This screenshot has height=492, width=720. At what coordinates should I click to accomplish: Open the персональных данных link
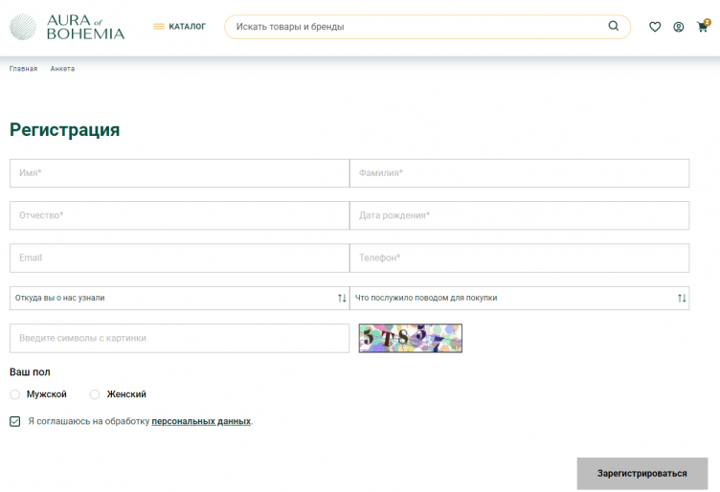201,421
